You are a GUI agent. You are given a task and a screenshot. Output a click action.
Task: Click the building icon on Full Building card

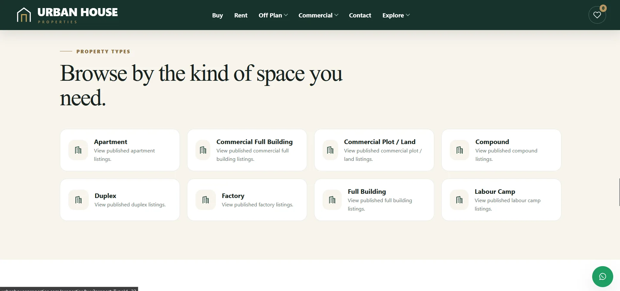(x=332, y=200)
